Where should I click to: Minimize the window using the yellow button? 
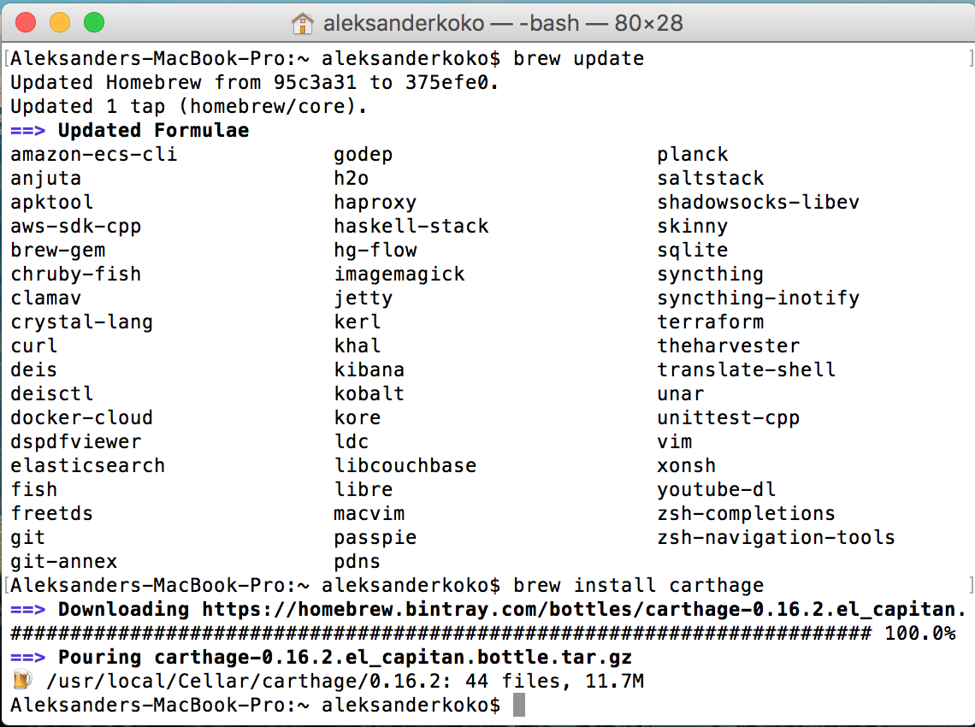[60, 23]
